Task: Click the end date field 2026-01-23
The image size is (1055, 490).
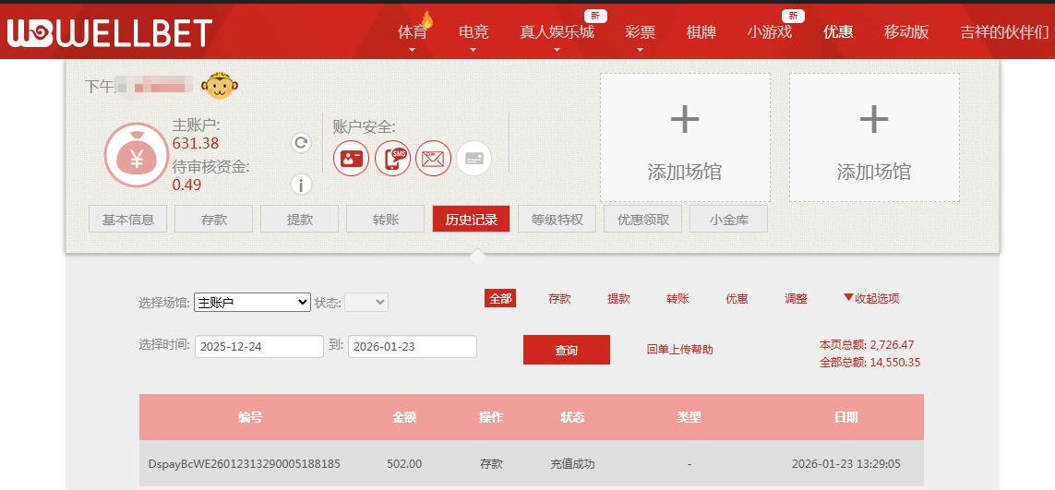Action: [413, 347]
